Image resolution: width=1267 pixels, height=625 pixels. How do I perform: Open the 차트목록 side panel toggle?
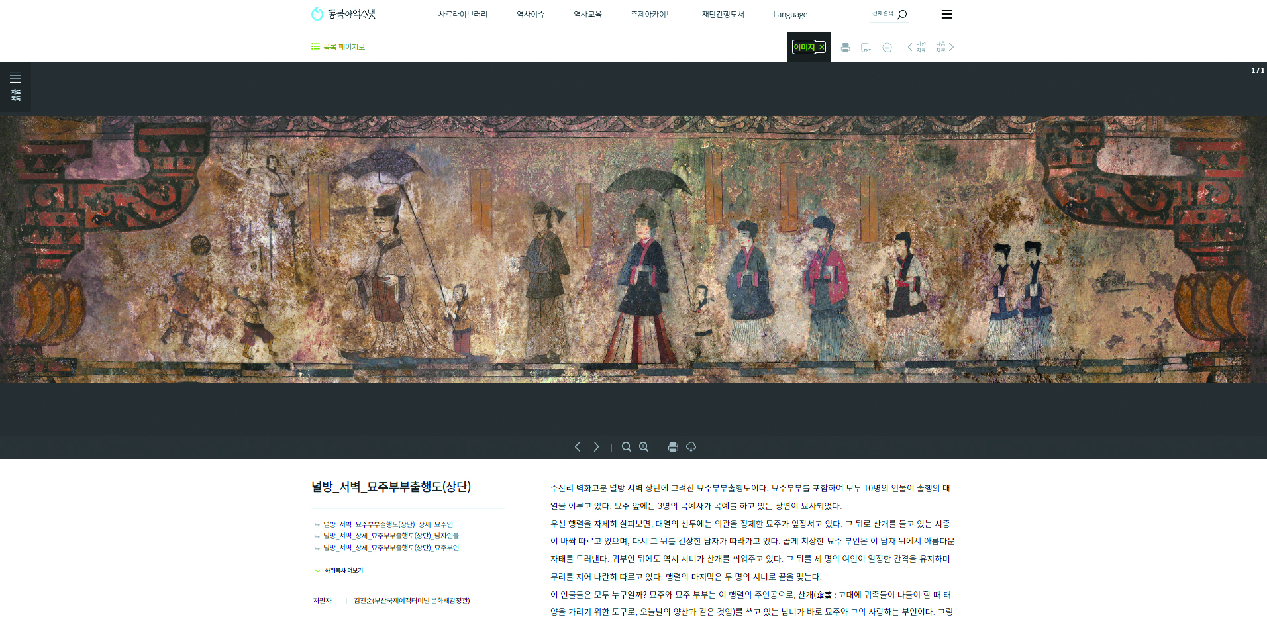click(15, 86)
